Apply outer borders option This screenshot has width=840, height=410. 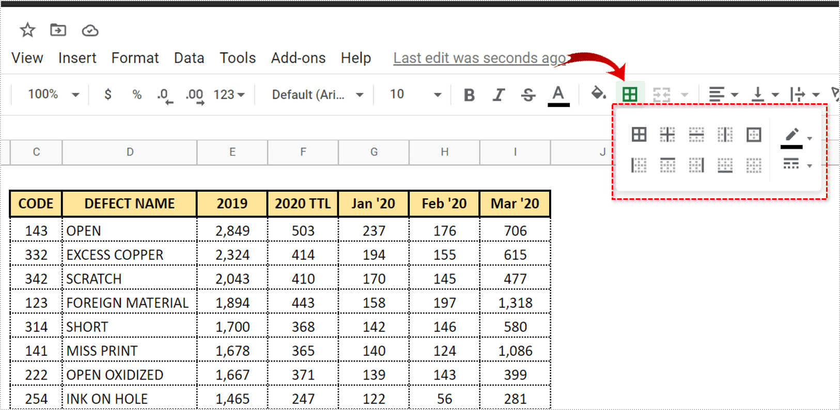pyautogui.click(x=754, y=135)
